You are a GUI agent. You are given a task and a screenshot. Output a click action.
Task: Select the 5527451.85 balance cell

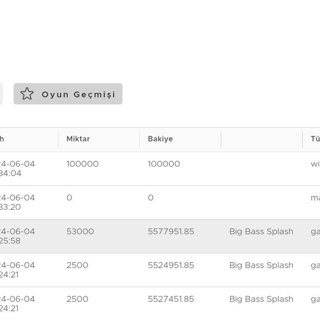click(x=171, y=299)
